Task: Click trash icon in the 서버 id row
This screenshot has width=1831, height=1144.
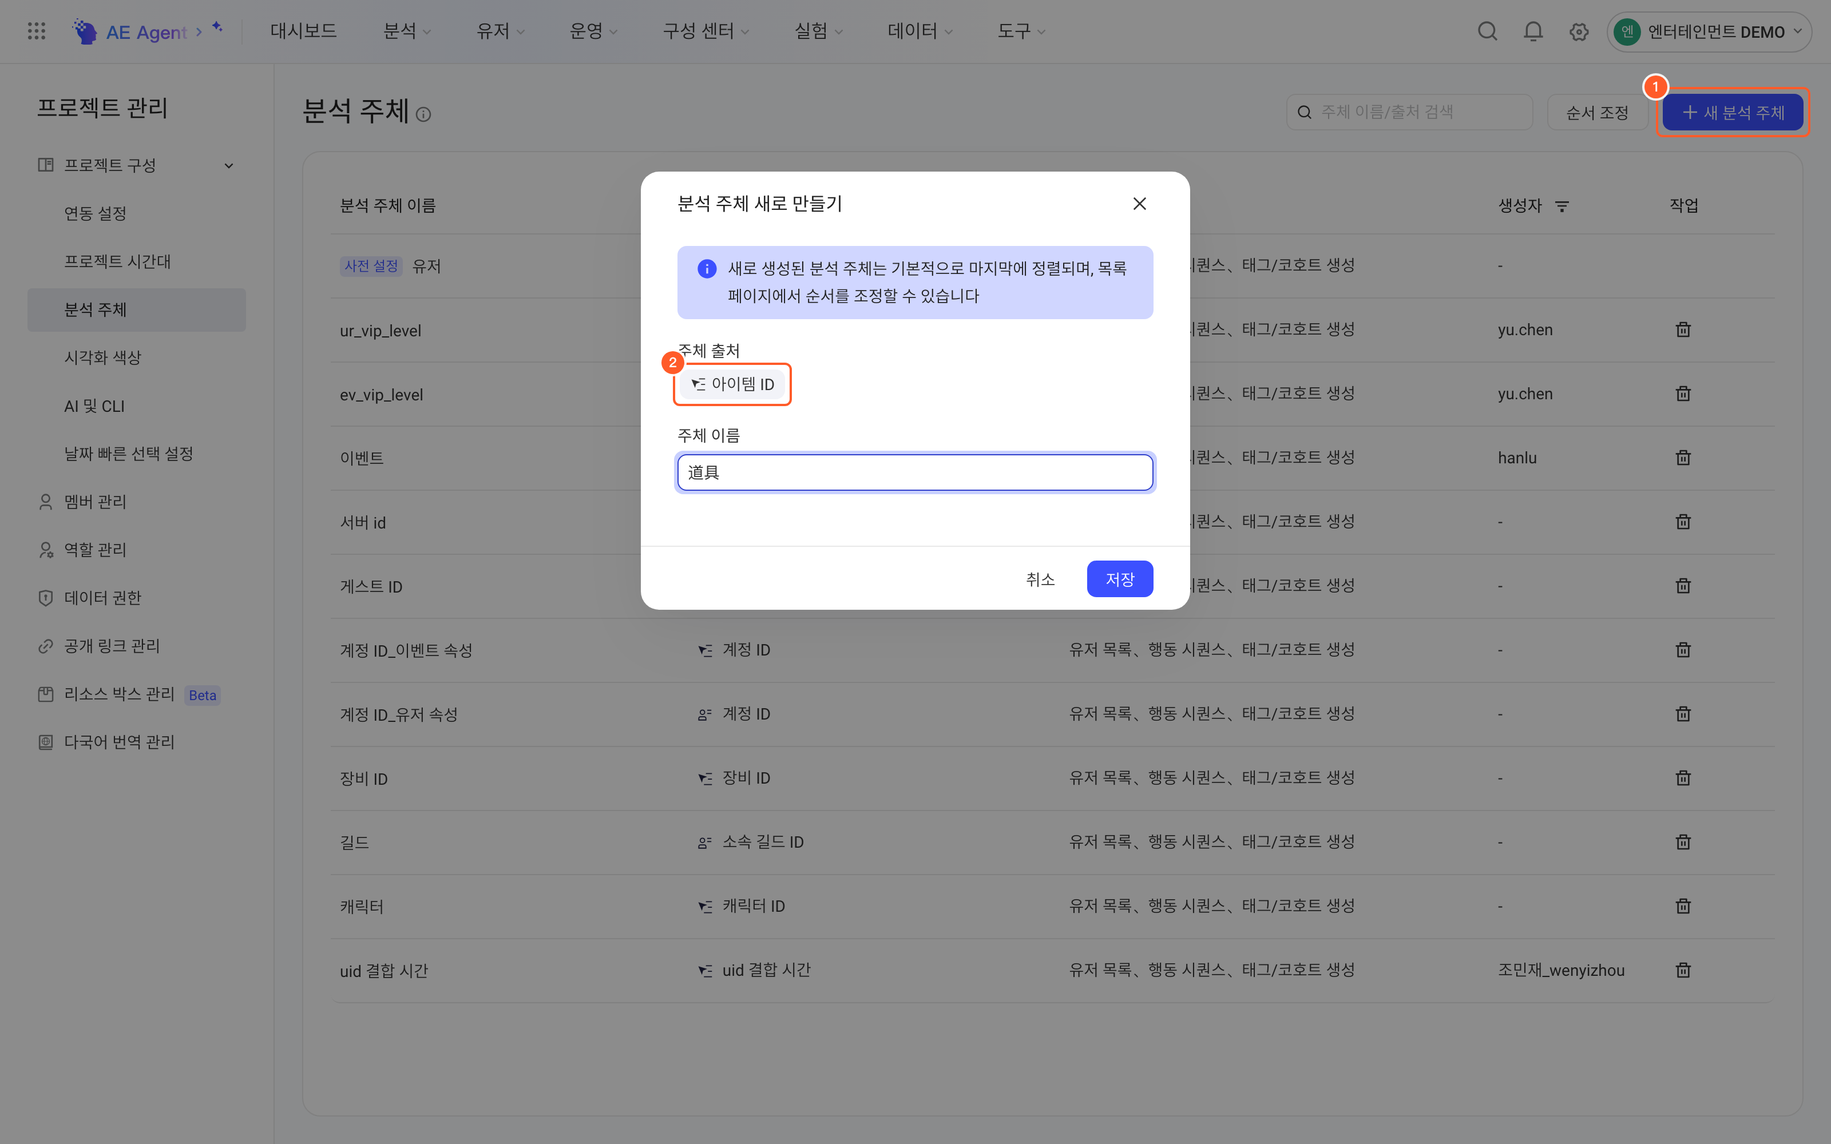Action: (1683, 521)
